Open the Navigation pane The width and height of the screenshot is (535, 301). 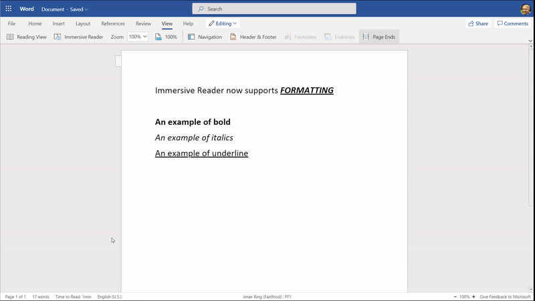(x=205, y=37)
